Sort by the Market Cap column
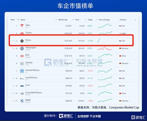The width and height of the screenshot is (147, 121). [x=63, y=20]
